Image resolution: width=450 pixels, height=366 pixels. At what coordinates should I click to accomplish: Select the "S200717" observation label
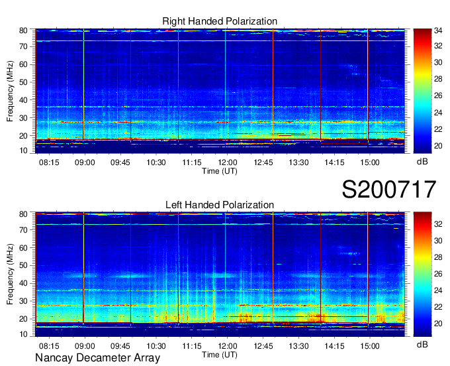pyautogui.click(x=389, y=190)
